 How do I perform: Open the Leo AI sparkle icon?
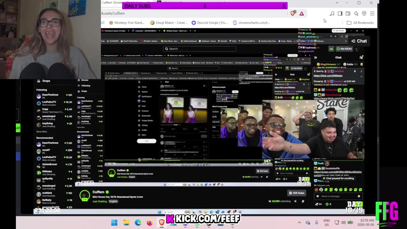click(356, 14)
